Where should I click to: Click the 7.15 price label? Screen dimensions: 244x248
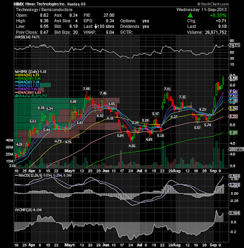click(183, 97)
